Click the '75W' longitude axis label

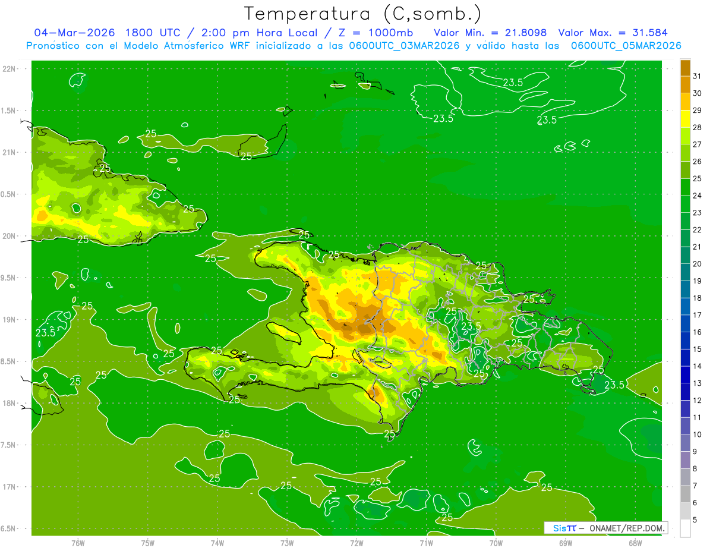tap(147, 543)
